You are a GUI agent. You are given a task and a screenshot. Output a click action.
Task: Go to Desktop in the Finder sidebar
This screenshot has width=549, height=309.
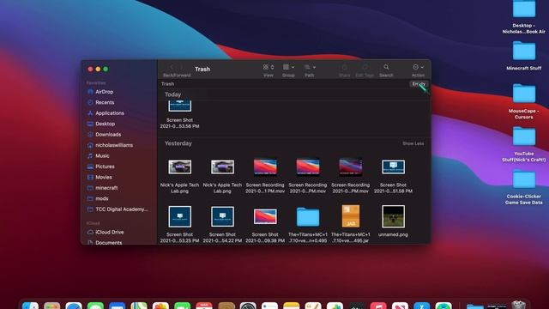105,124
